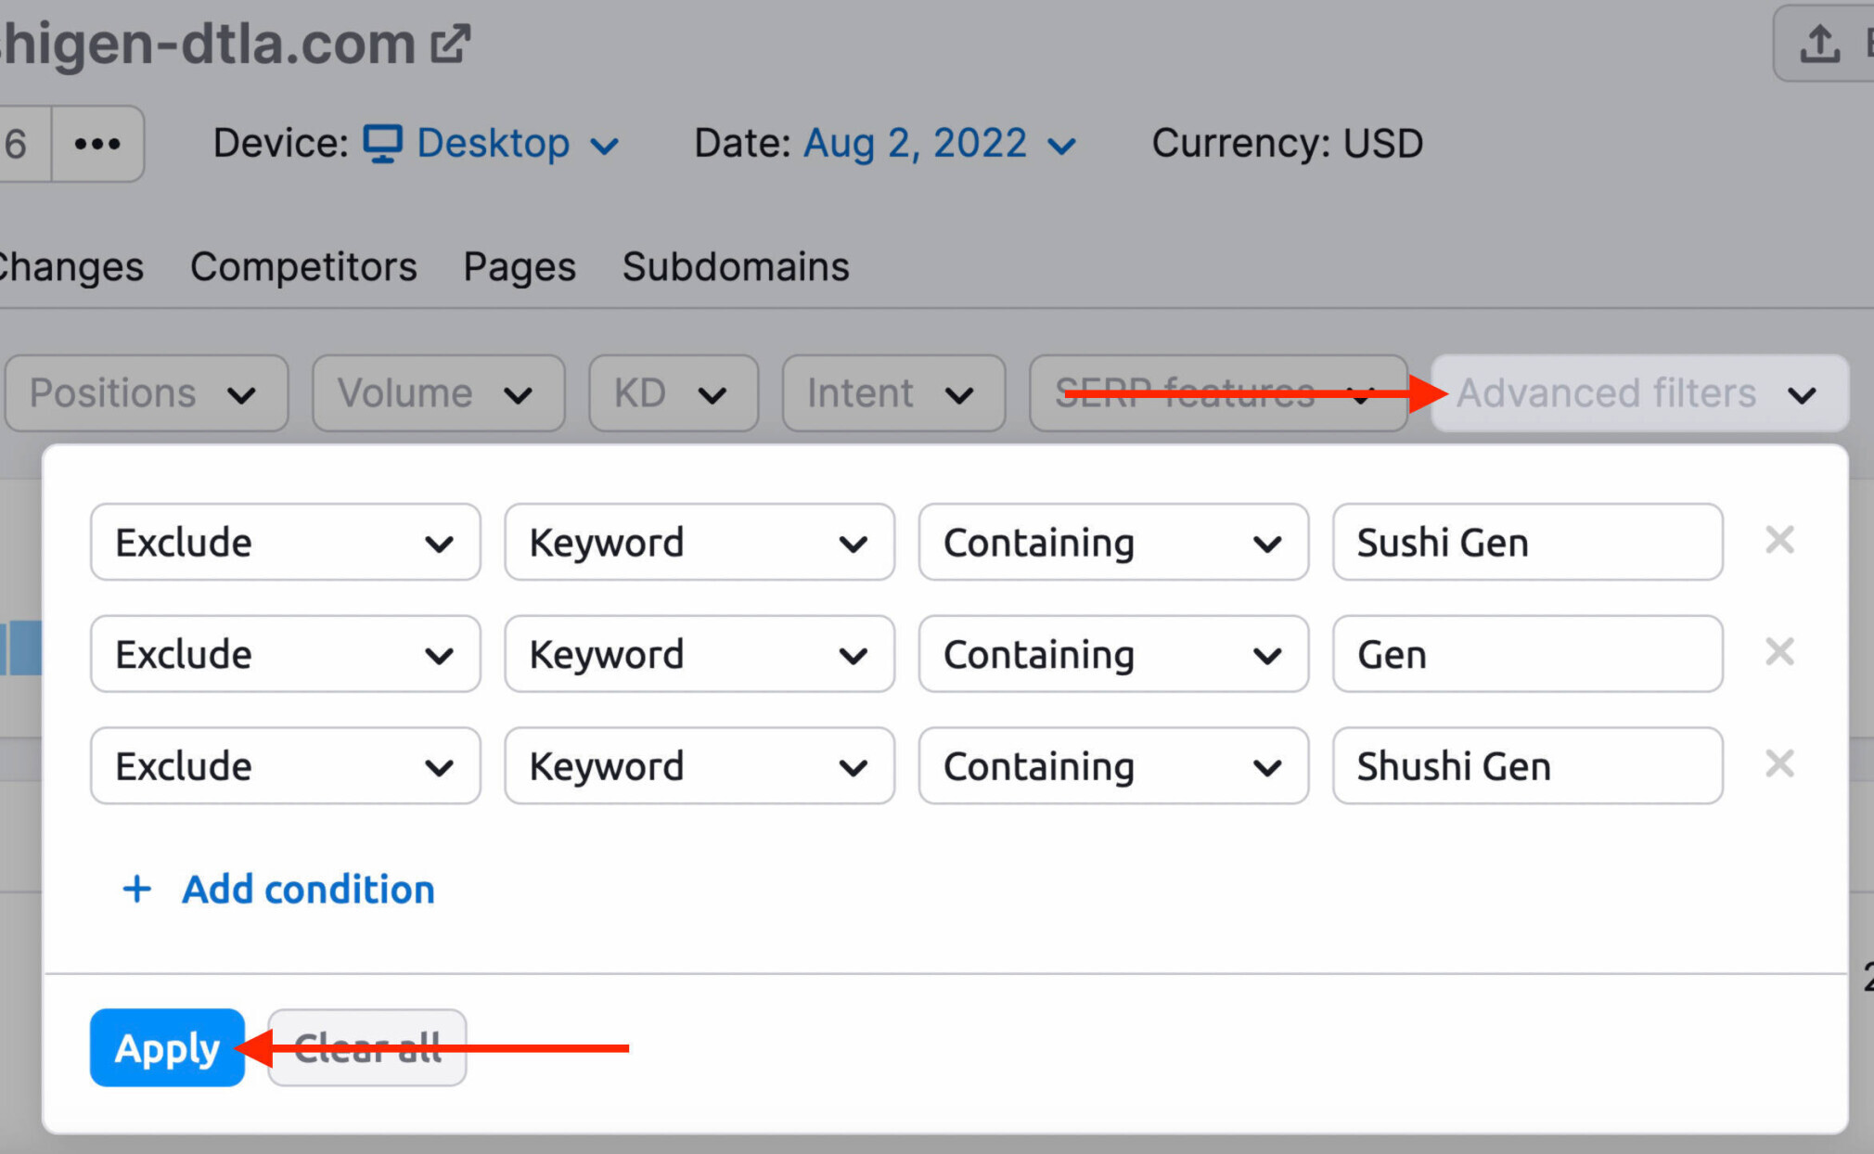Open Exclude dropdown in Sushi Gen row

tap(286, 543)
